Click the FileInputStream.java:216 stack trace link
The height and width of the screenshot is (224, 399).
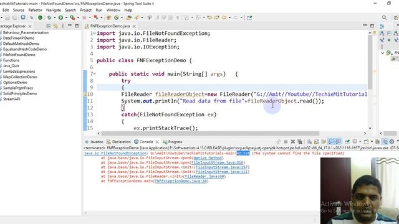218,162
